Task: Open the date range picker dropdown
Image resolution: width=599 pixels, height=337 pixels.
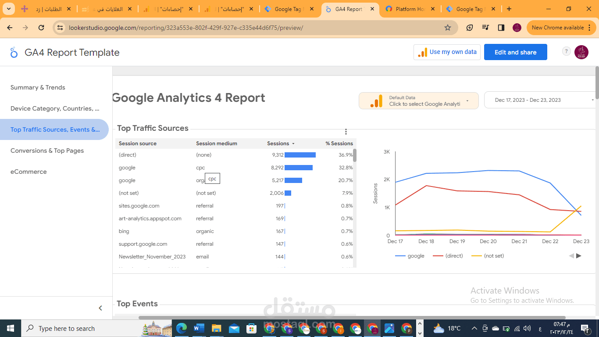Action: coord(540,100)
